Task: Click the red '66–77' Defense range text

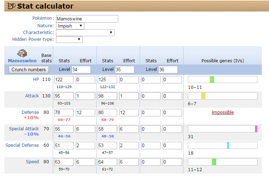Action: pos(64,120)
